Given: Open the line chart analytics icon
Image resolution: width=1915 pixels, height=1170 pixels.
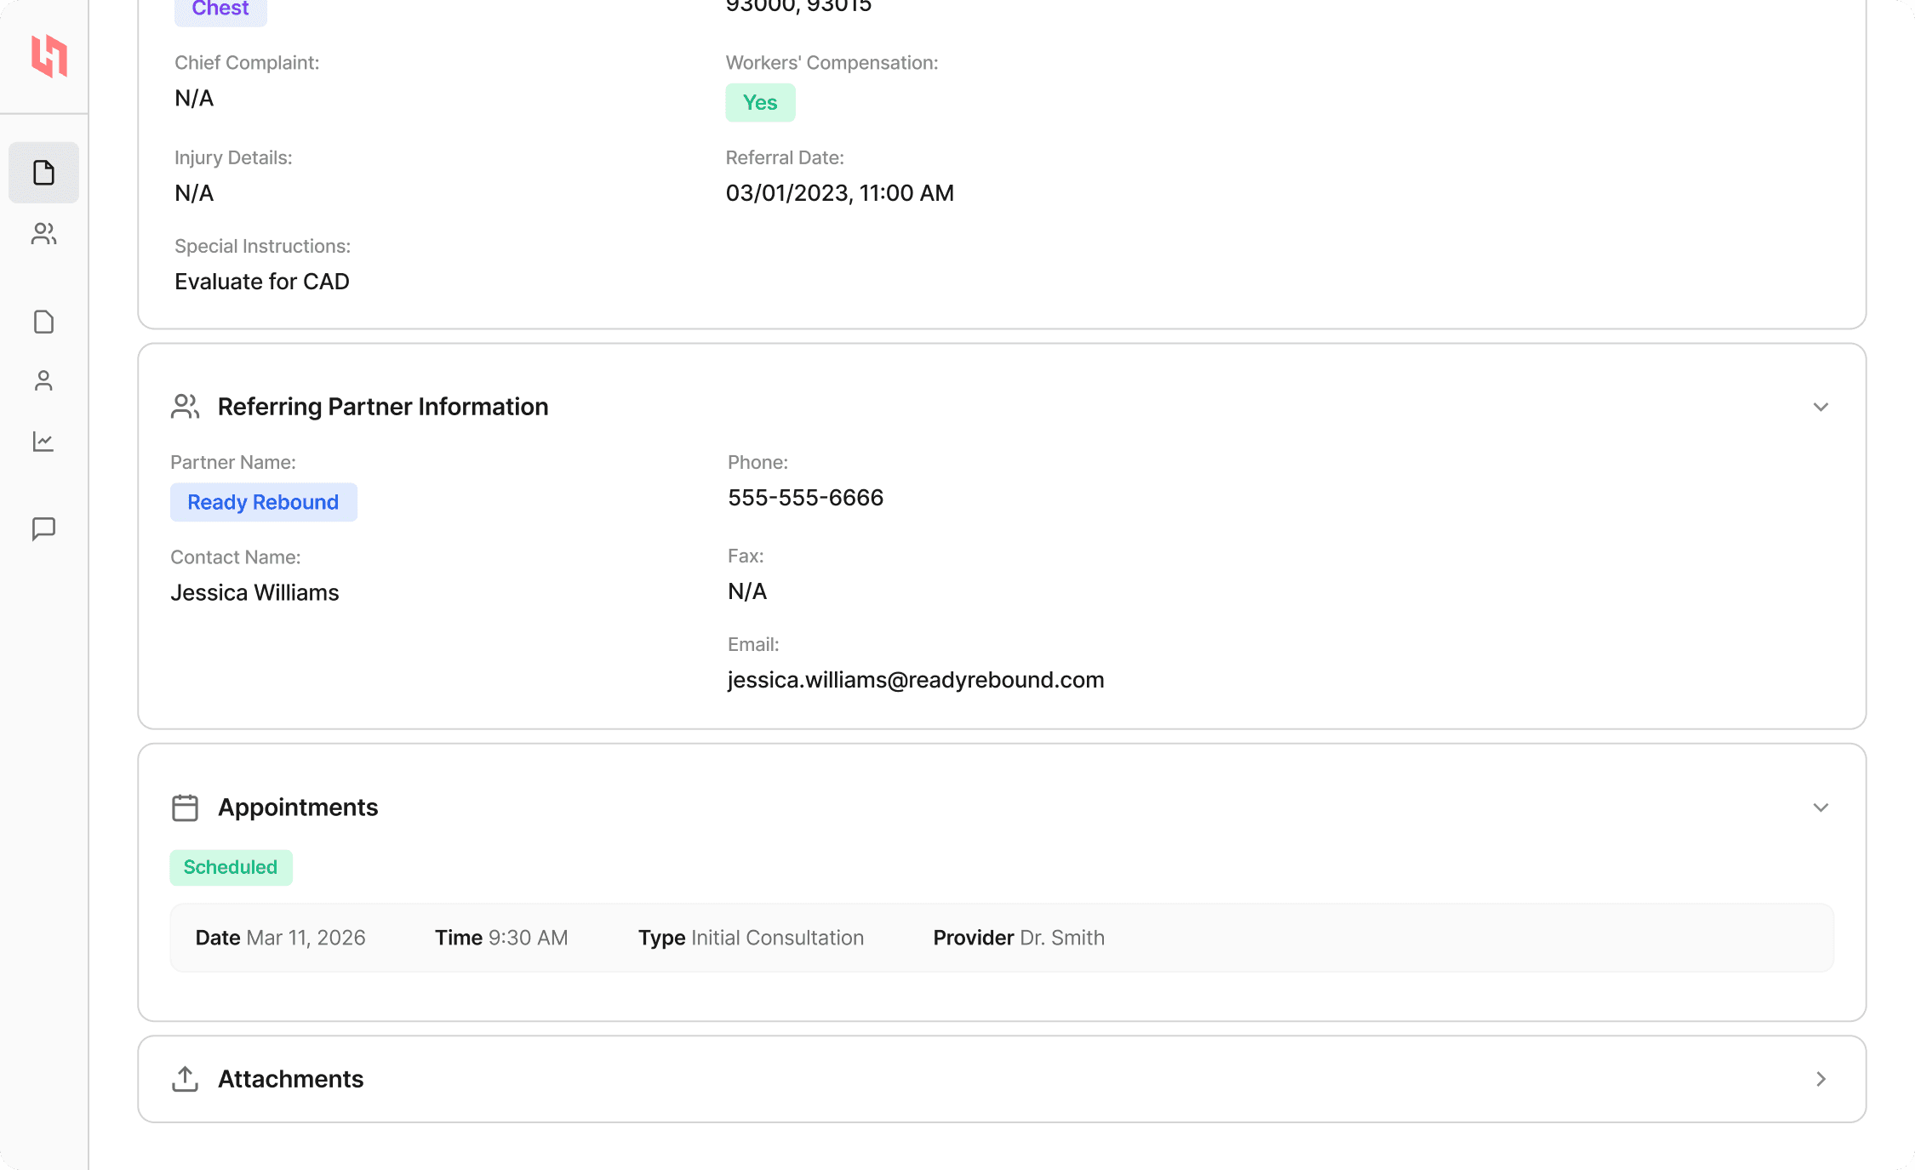Looking at the screenshot, I should (43, 442).
